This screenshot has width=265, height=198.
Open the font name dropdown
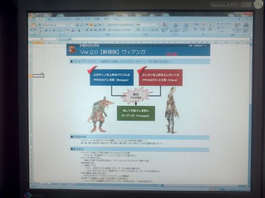pos(66,25)
